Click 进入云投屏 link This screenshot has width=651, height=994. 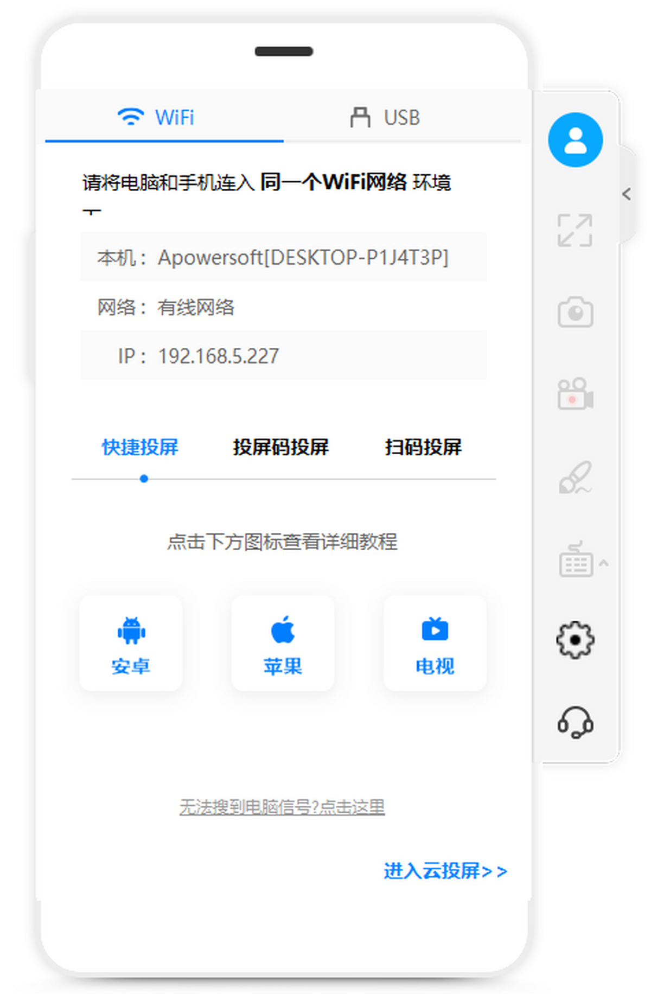(x=445, y=871)
